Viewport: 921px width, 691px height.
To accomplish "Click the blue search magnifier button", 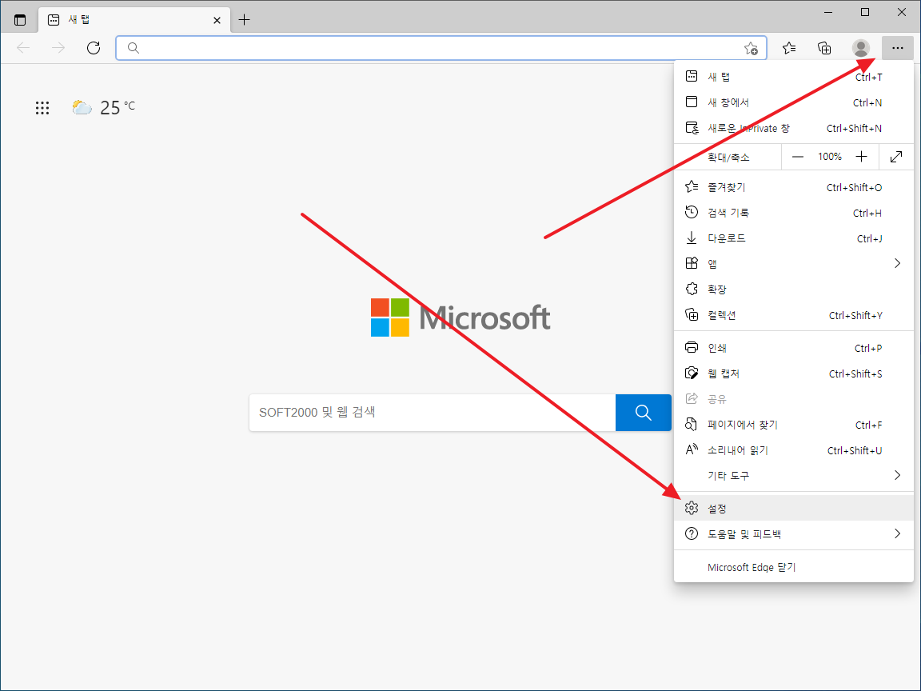I will click(x=643, y=412).
